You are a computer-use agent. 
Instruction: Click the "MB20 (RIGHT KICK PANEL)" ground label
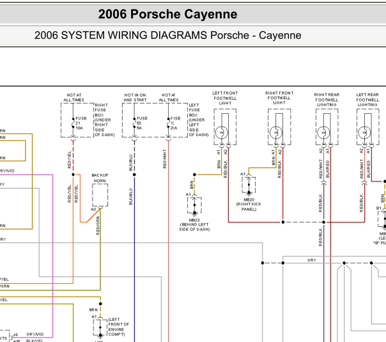(249, 205)
